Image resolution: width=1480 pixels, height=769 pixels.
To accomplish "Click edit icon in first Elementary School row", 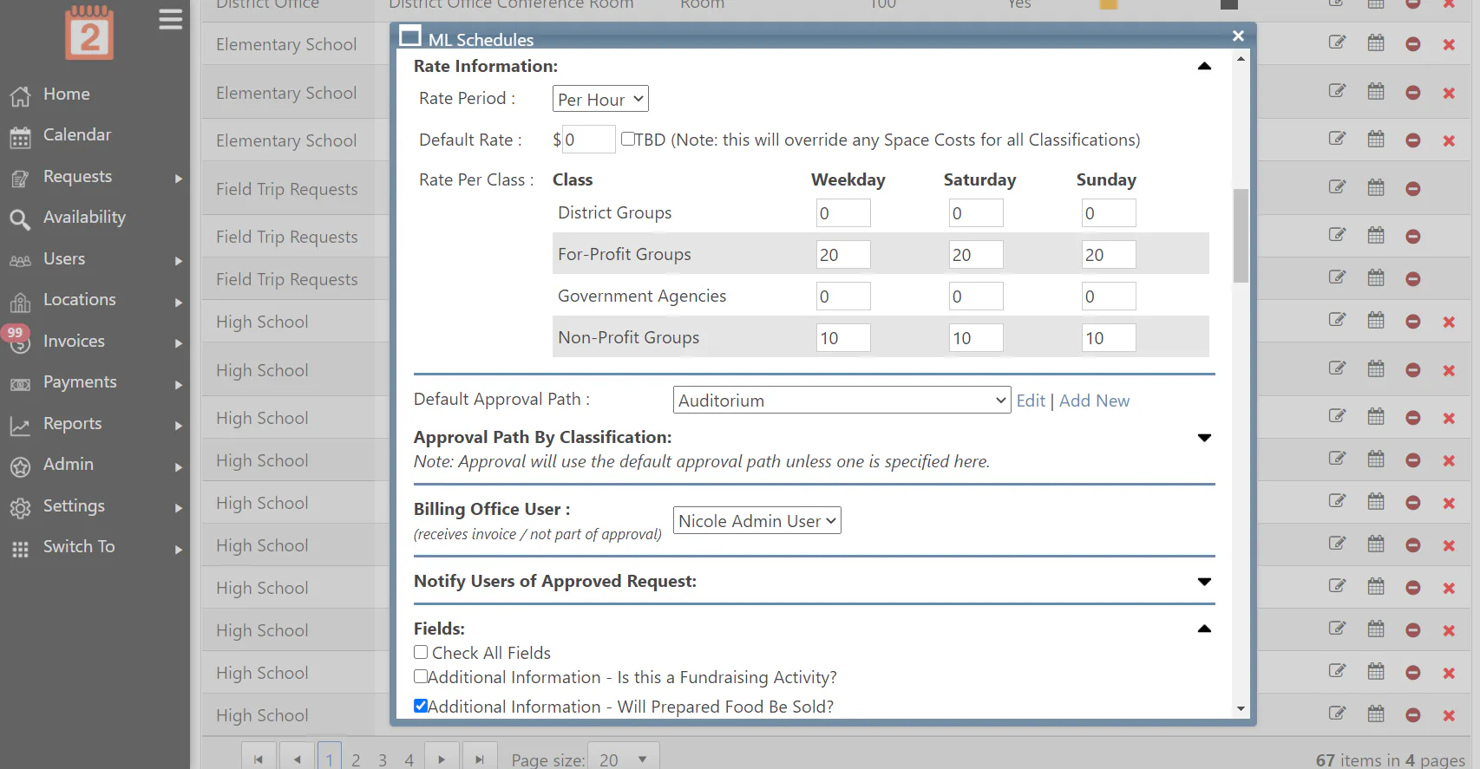I will coord(1337,42).
